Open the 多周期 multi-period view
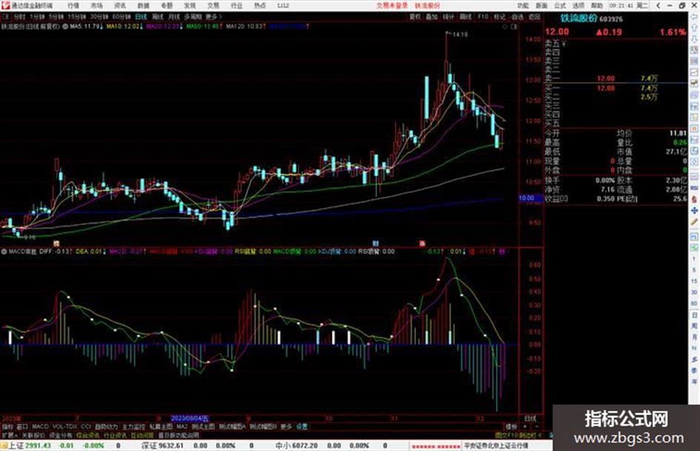Image resolution: width=700 pixels, height=451 pixels. click(193, 17)
